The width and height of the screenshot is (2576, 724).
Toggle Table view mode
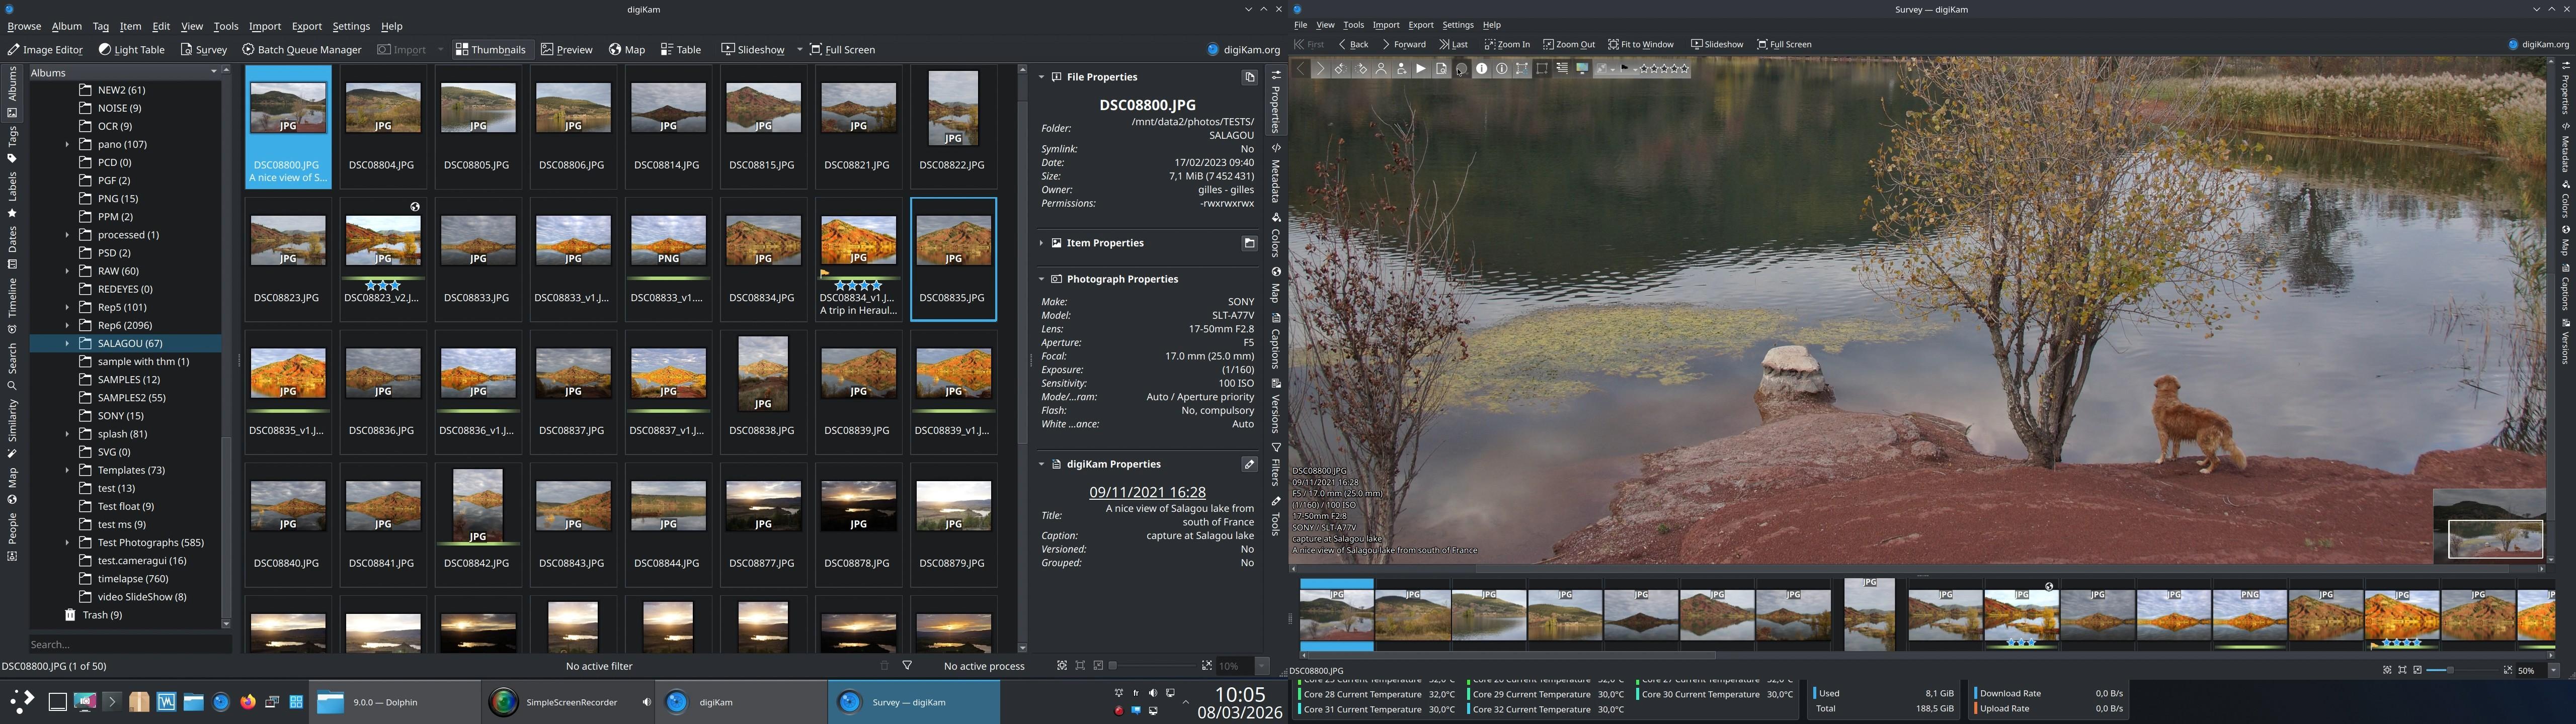[681, 49]
